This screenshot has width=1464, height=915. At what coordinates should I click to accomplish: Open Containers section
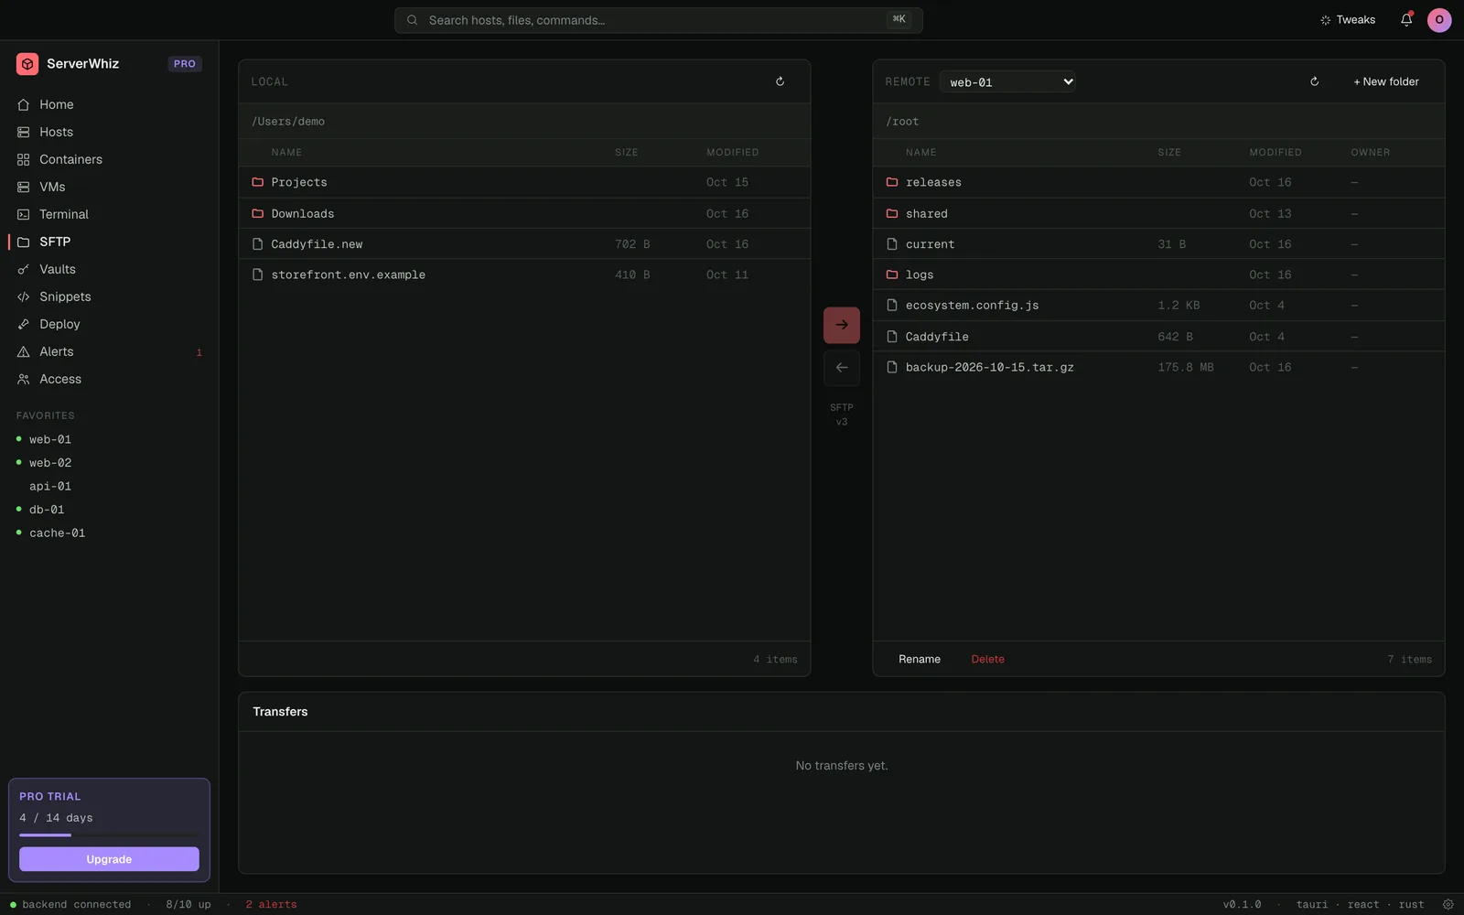(110, 159)
